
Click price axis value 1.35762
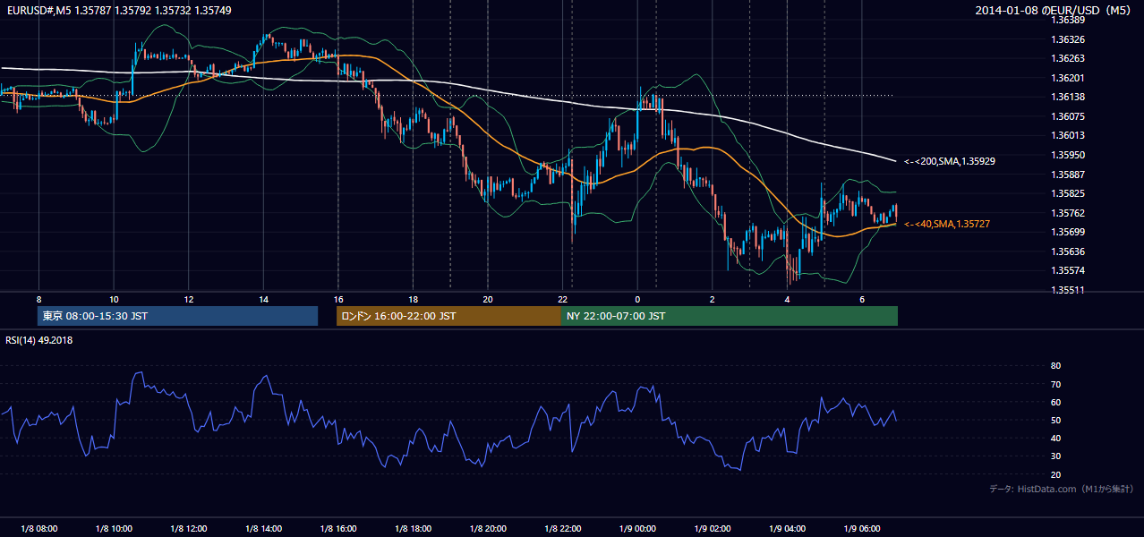click(x=1068, y=213)
